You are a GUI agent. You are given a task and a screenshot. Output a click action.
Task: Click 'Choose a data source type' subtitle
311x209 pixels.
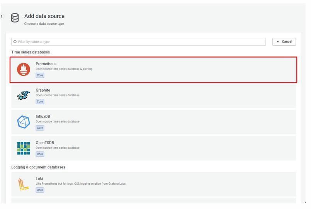click(44, 24)
